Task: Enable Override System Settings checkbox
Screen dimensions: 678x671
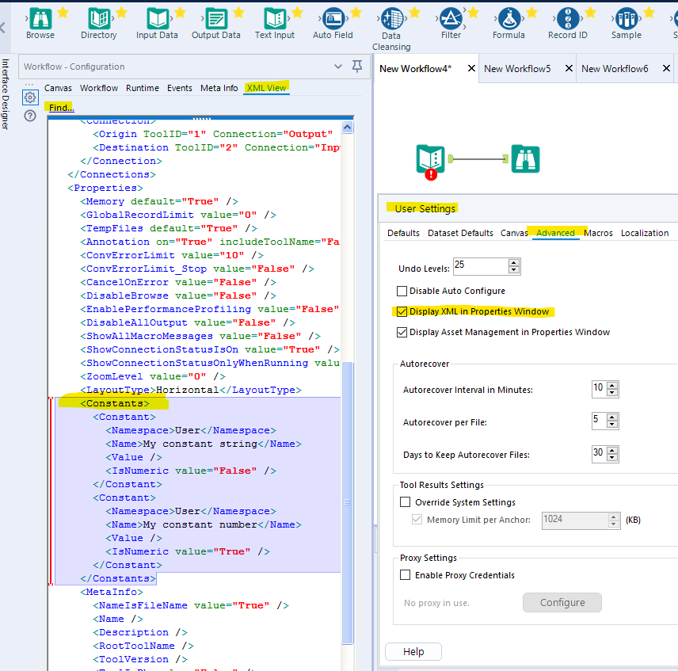Action: (406, 502)
